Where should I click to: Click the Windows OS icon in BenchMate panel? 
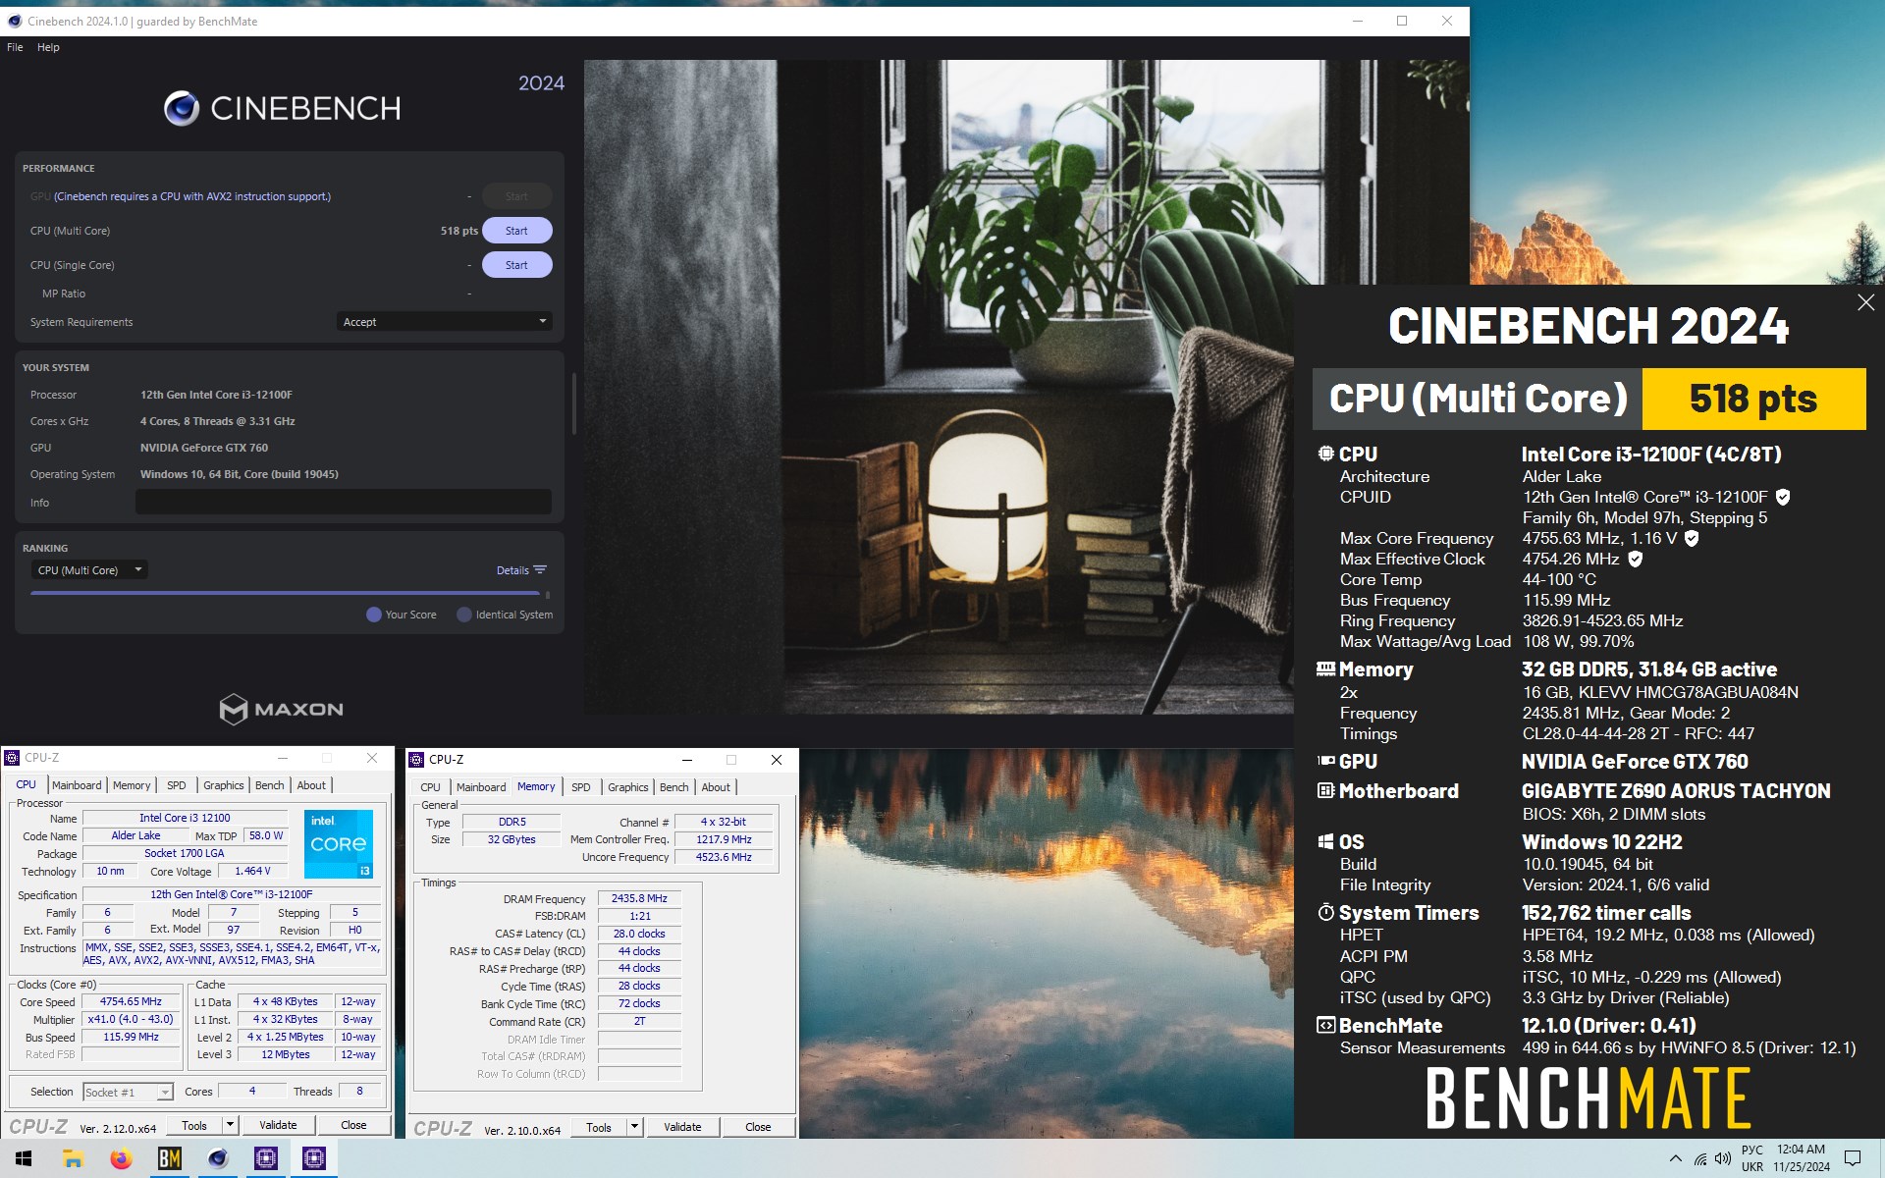(1325, 842)
